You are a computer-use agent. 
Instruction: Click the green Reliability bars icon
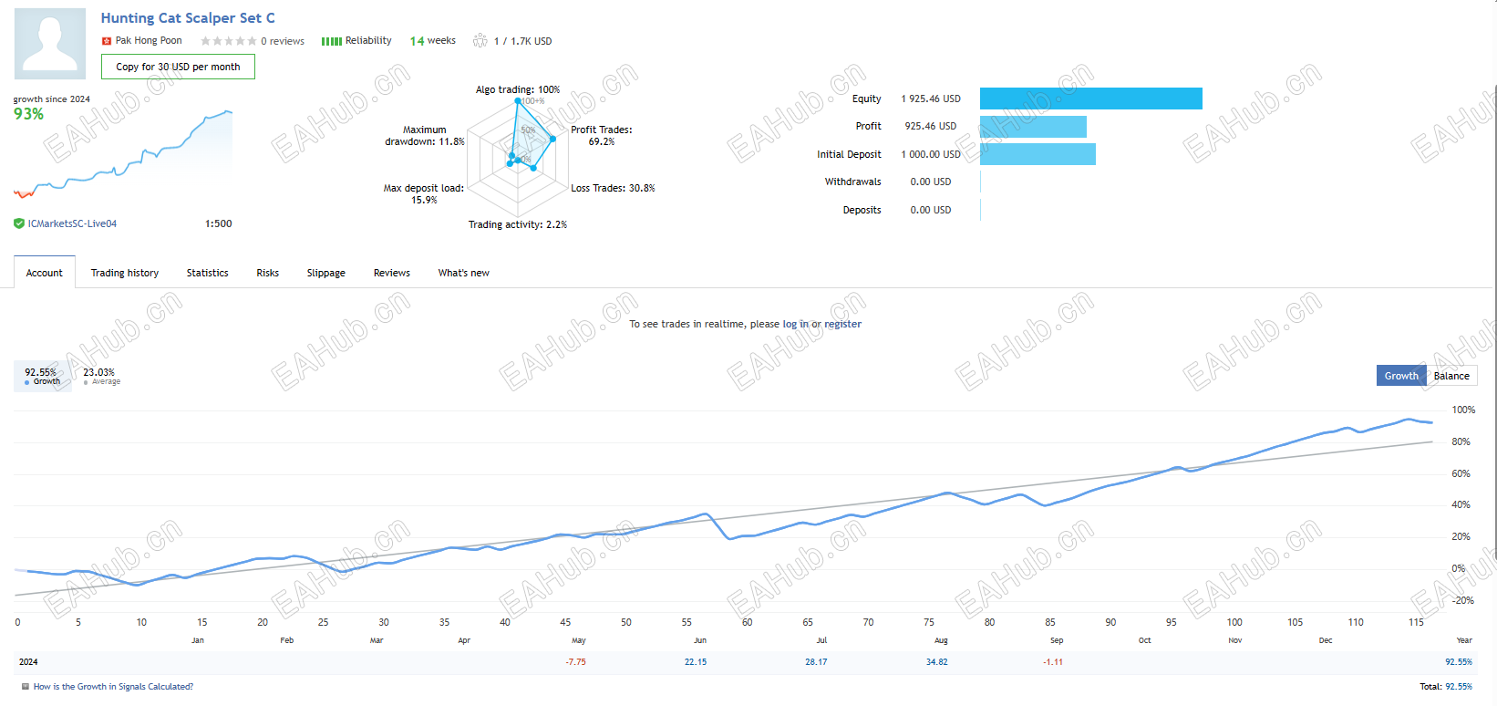tap(332, 41)
